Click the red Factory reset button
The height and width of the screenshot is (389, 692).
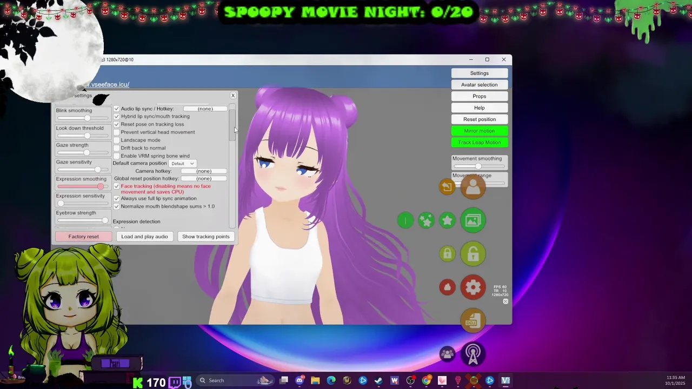84,237
